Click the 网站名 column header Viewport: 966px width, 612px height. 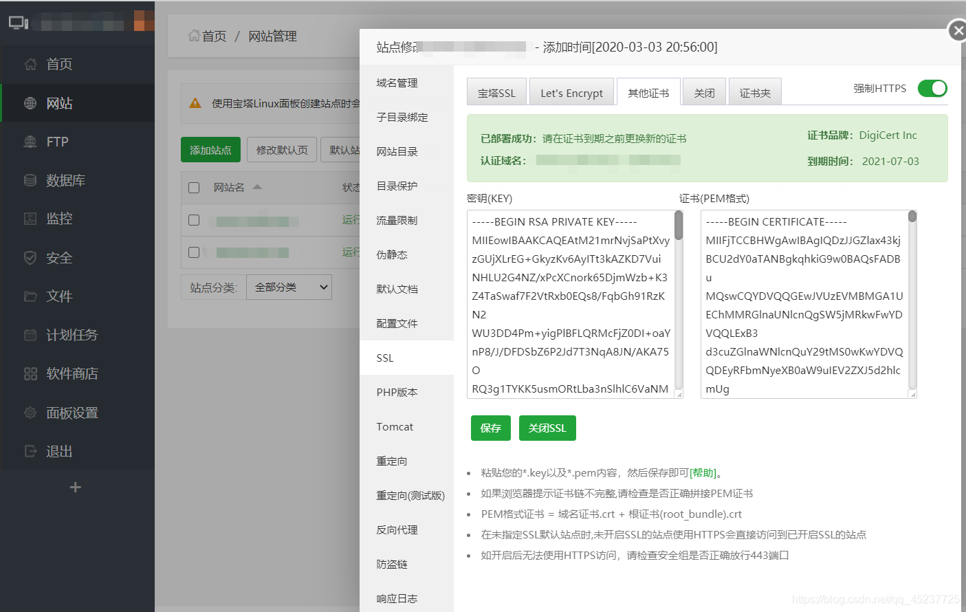point(228,187)
